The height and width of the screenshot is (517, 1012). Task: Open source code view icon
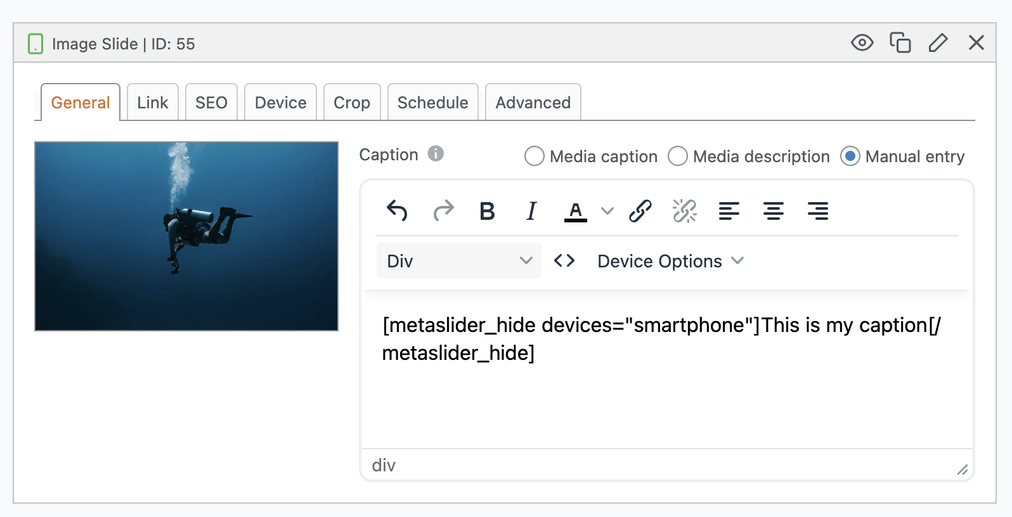tap(564, 260)
